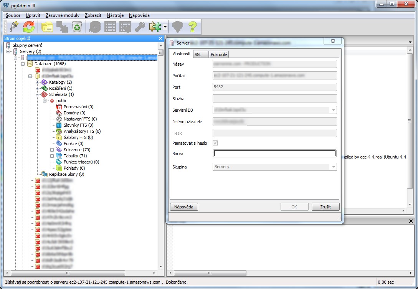Close the Strom objektů panel
Image resolution: width=418 pixels, height=289 pixels.
click(160, 38)
